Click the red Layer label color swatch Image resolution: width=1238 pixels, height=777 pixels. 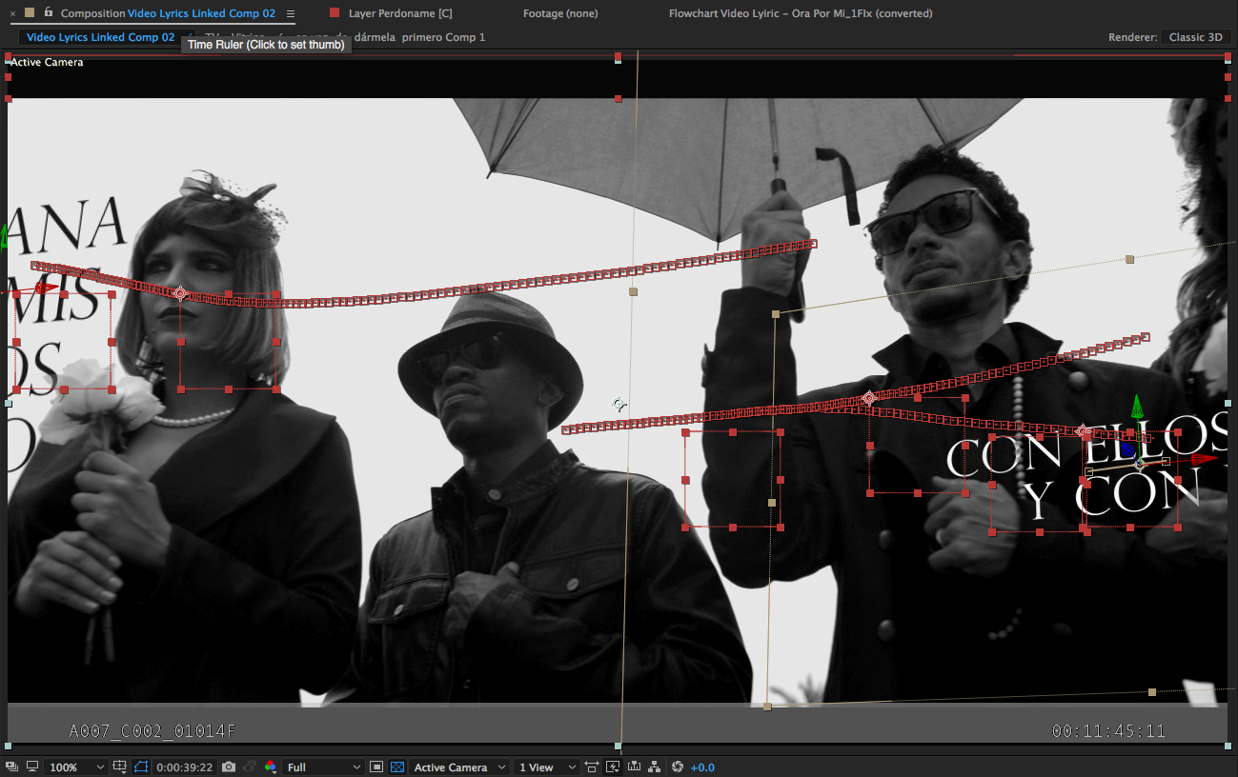pyautogui.click(x=335, y=12)
